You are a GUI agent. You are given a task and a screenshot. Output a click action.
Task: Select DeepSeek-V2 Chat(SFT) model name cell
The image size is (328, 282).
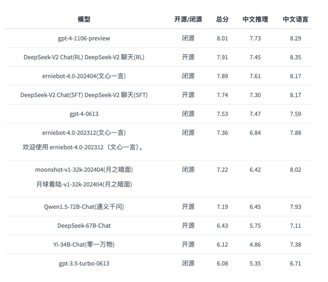pyautogui.click(x=84, y=95)
